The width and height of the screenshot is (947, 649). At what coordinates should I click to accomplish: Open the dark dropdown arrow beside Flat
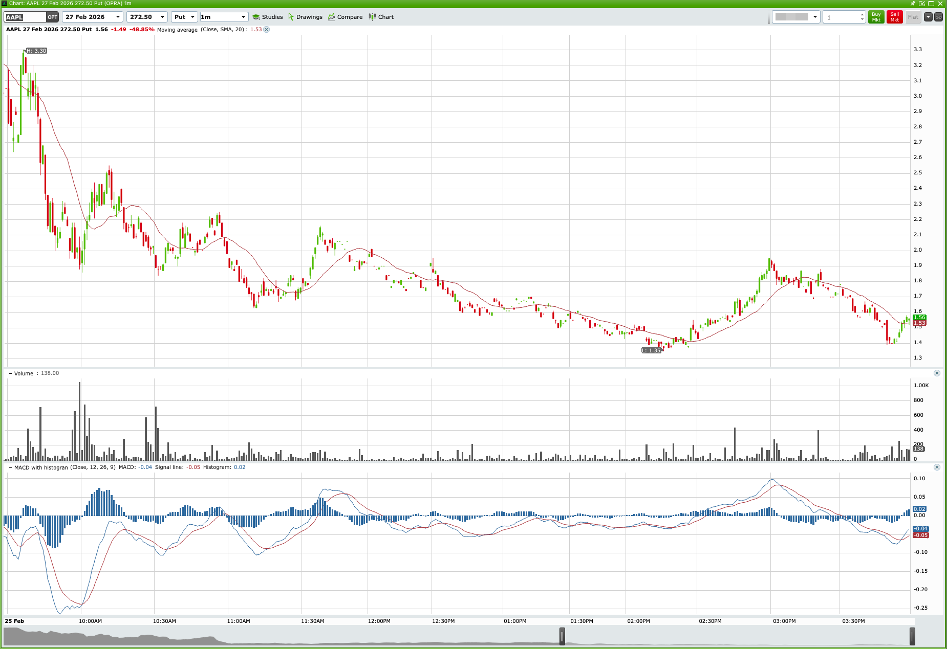928,16
